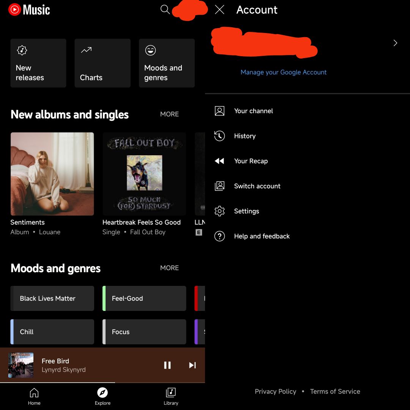Viewport: 410px width, 410px height.
Task: Close the Account panel with X
Action: [219, 9]
